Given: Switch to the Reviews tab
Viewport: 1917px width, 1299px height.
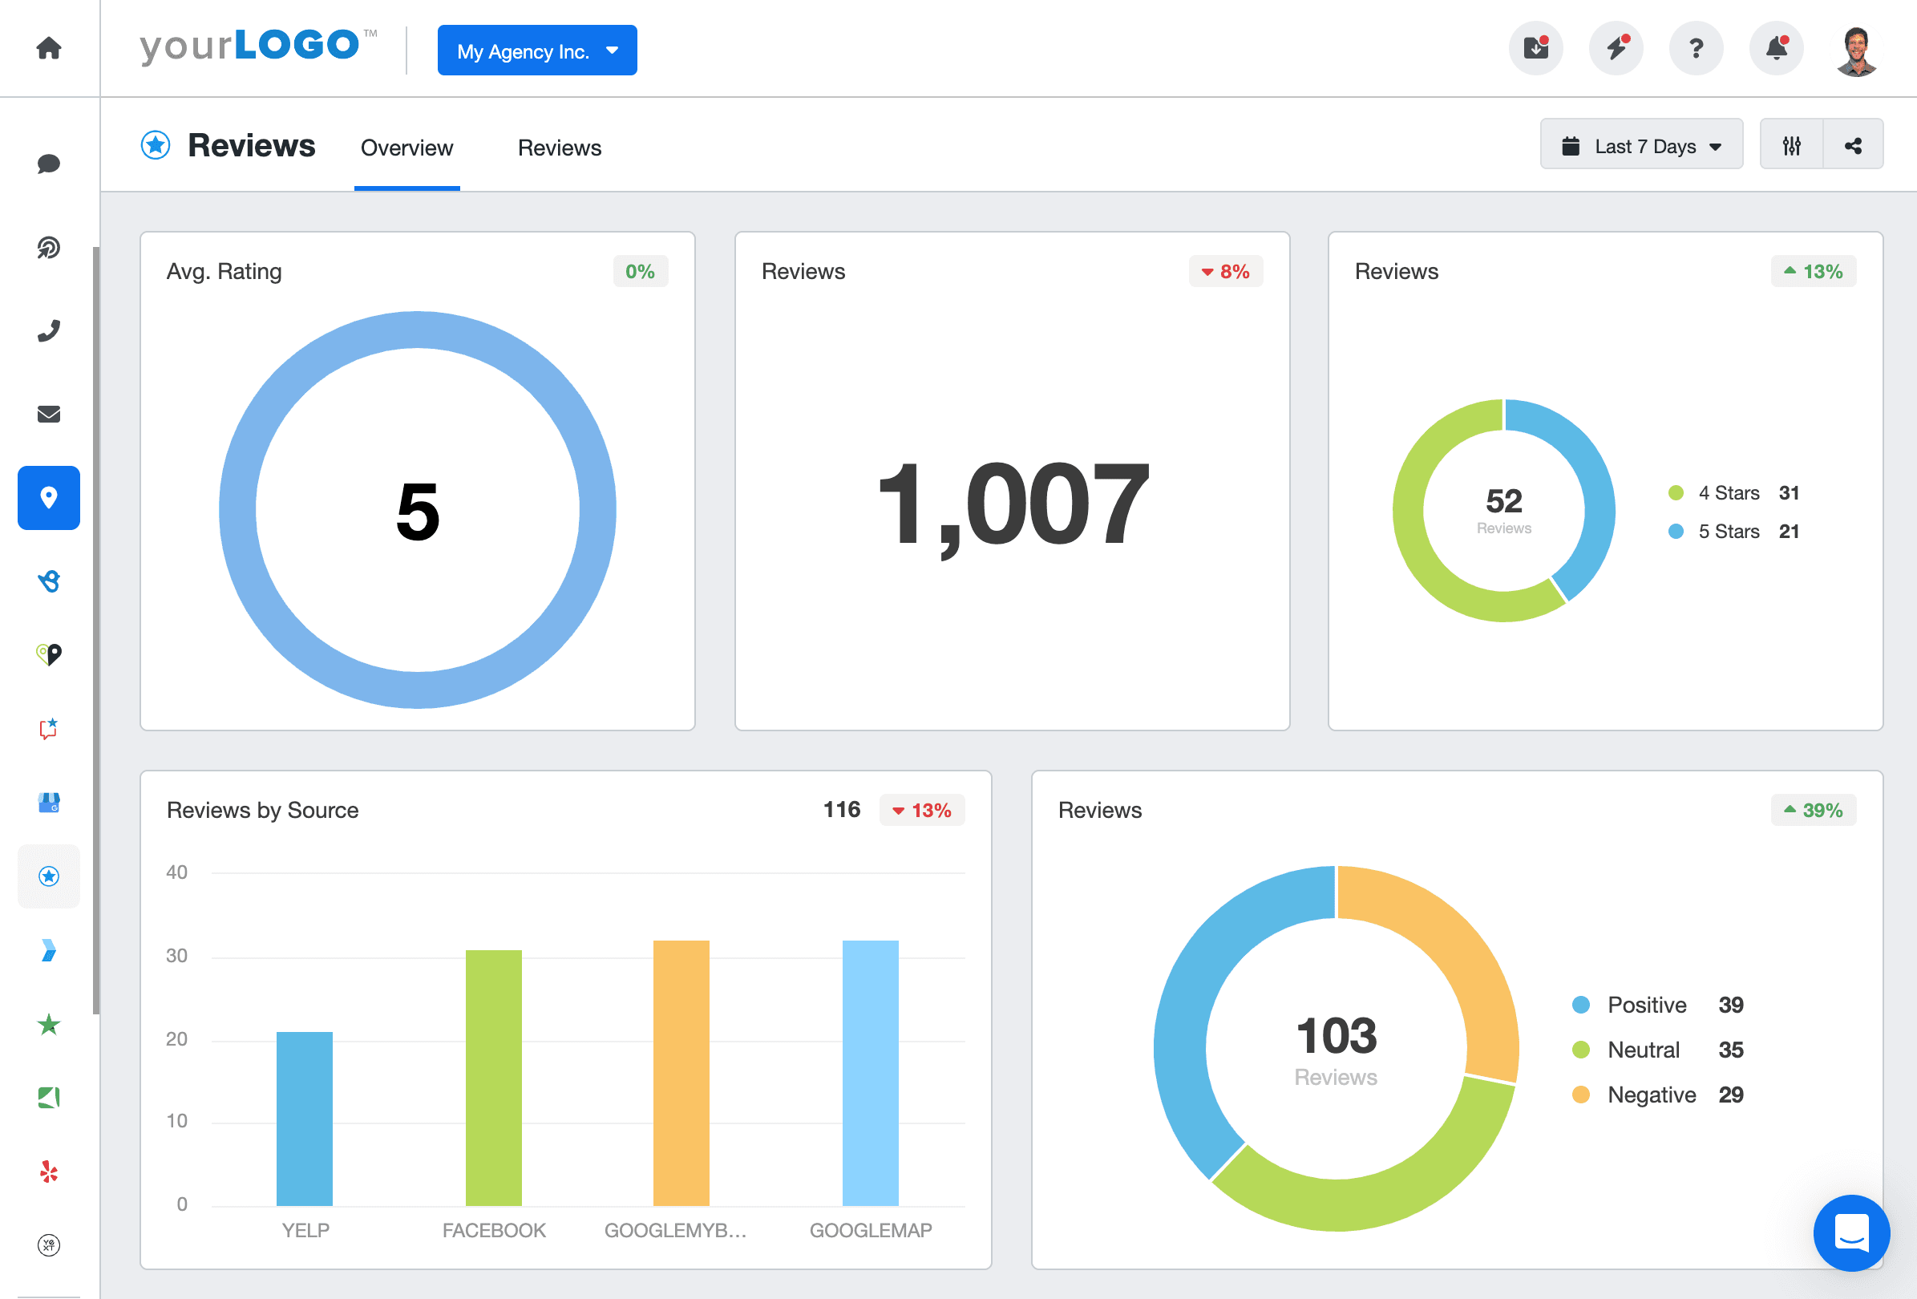Looking at the screenshot, I should 560,148.
